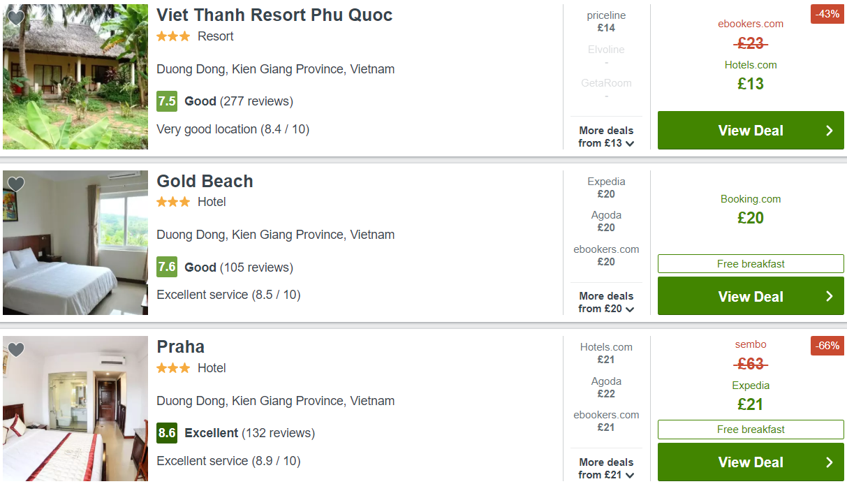Click View Deal for Viet Thanh Resort
Viewport: 847px width, 484px height.
[751, 131]
